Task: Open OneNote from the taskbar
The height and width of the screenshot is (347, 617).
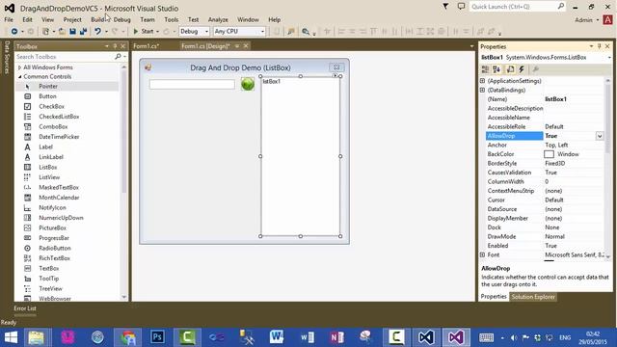Action: (336, 337)
